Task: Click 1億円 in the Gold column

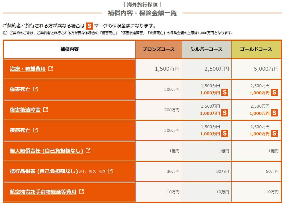Action: [x=273, y=151]
